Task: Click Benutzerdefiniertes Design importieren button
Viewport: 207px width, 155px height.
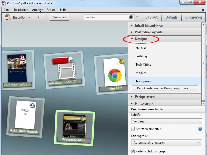Action: (165, 88)
